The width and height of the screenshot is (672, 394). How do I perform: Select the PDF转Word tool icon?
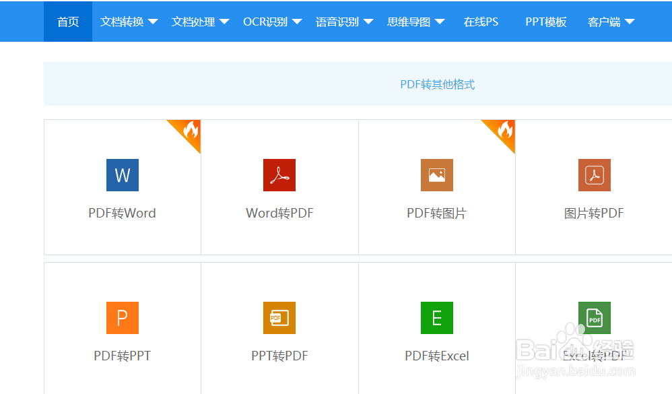pos(122,175)
